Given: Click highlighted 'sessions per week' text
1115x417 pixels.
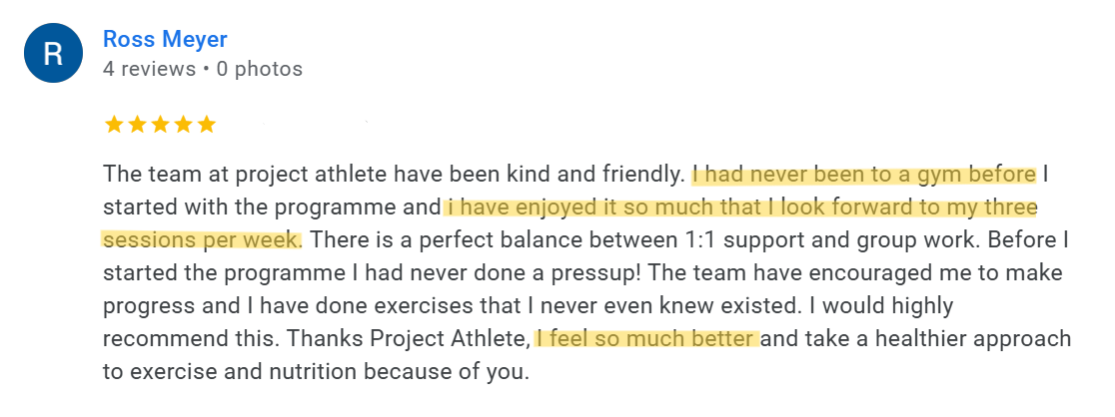Looking at the screenshot, I should click(x=200, y=240).
